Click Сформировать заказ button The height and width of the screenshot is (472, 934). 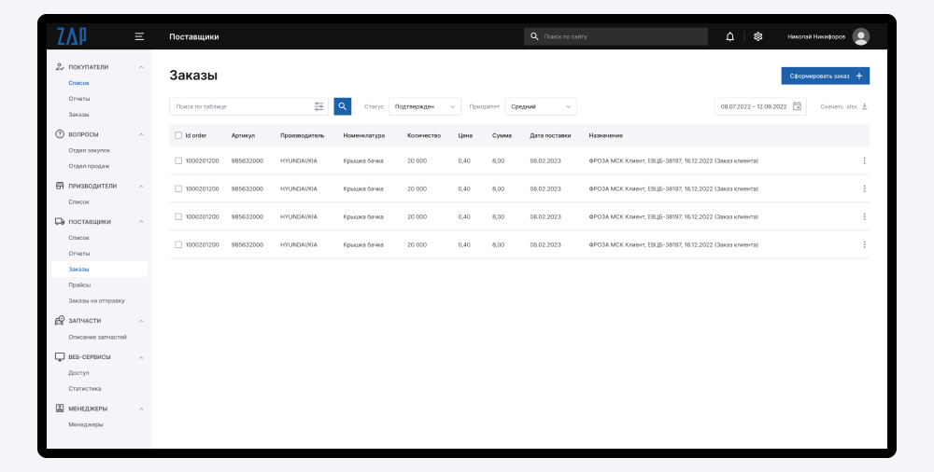coord(825,76)
